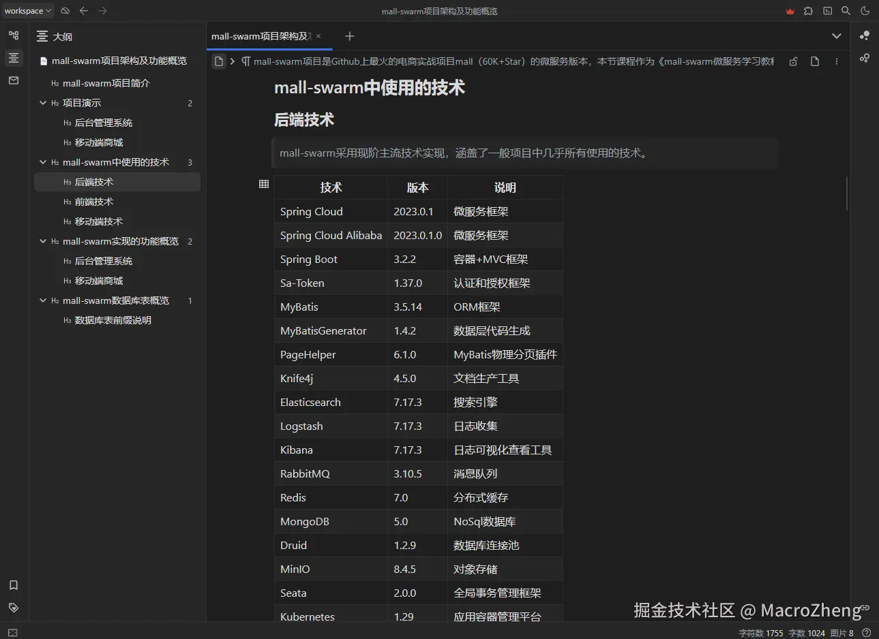Viewport: 879px width, 639px height.
Task: Click the 图片 8 status entry
Action: (841, 633)
